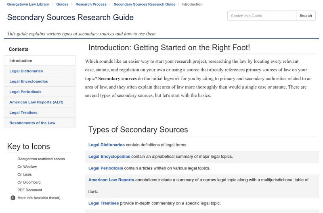Open Legal Periodicals in Contents menu
The height and width of the screenshot is (213, 323).
click(x=25, y=92)
